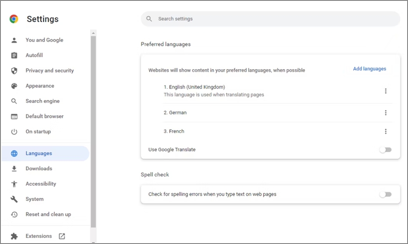Click the Extensions puzzle piece icon
408x244 pixels.
pyautogui.click(x=14, y=236)
